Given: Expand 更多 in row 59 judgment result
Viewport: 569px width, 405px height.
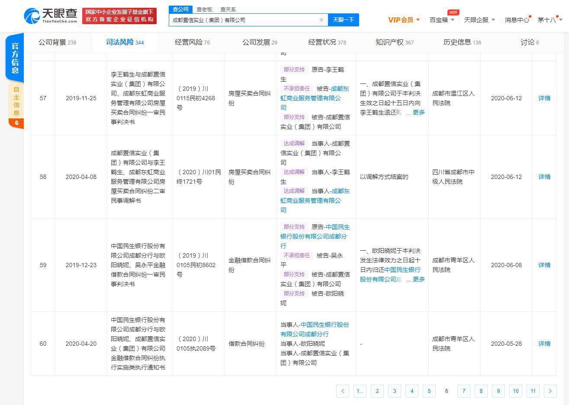Looking at the screenshot, I should (x=419, y=279).
